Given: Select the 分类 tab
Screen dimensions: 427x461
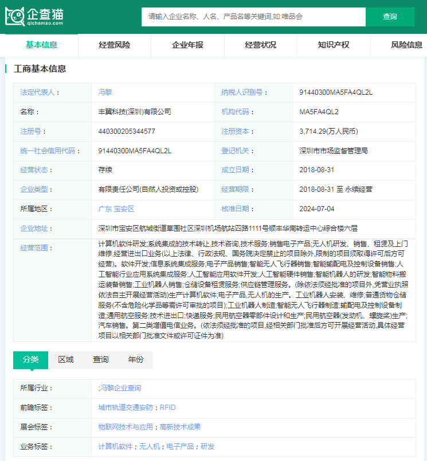Looking at the screenshot, I should [30, 359].
